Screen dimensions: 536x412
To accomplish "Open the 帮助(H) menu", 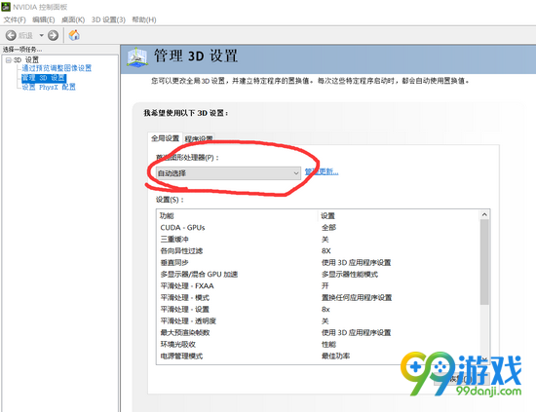I will [144, 19].
